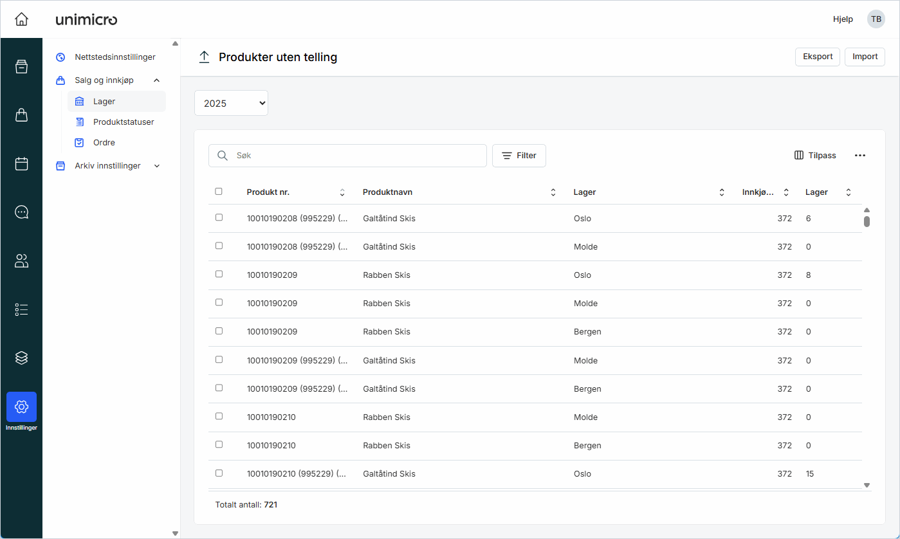Open the stacked layers icon in left rail
The image size is (900, 539).
[21, 358]
